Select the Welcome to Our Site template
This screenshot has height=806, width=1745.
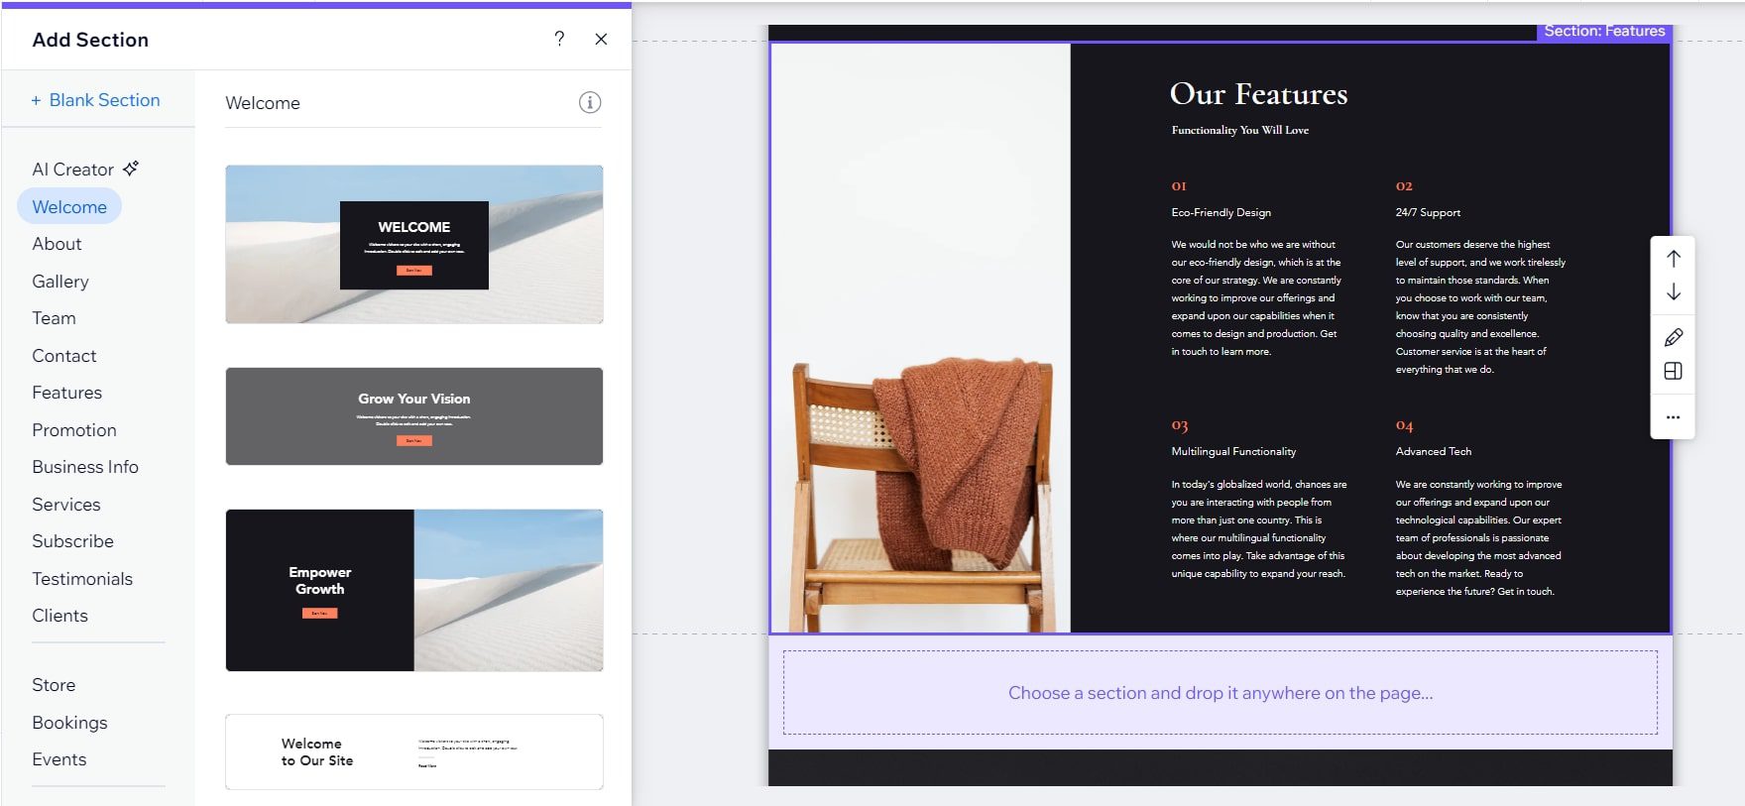pyautogui.click(x=413, y=751)
